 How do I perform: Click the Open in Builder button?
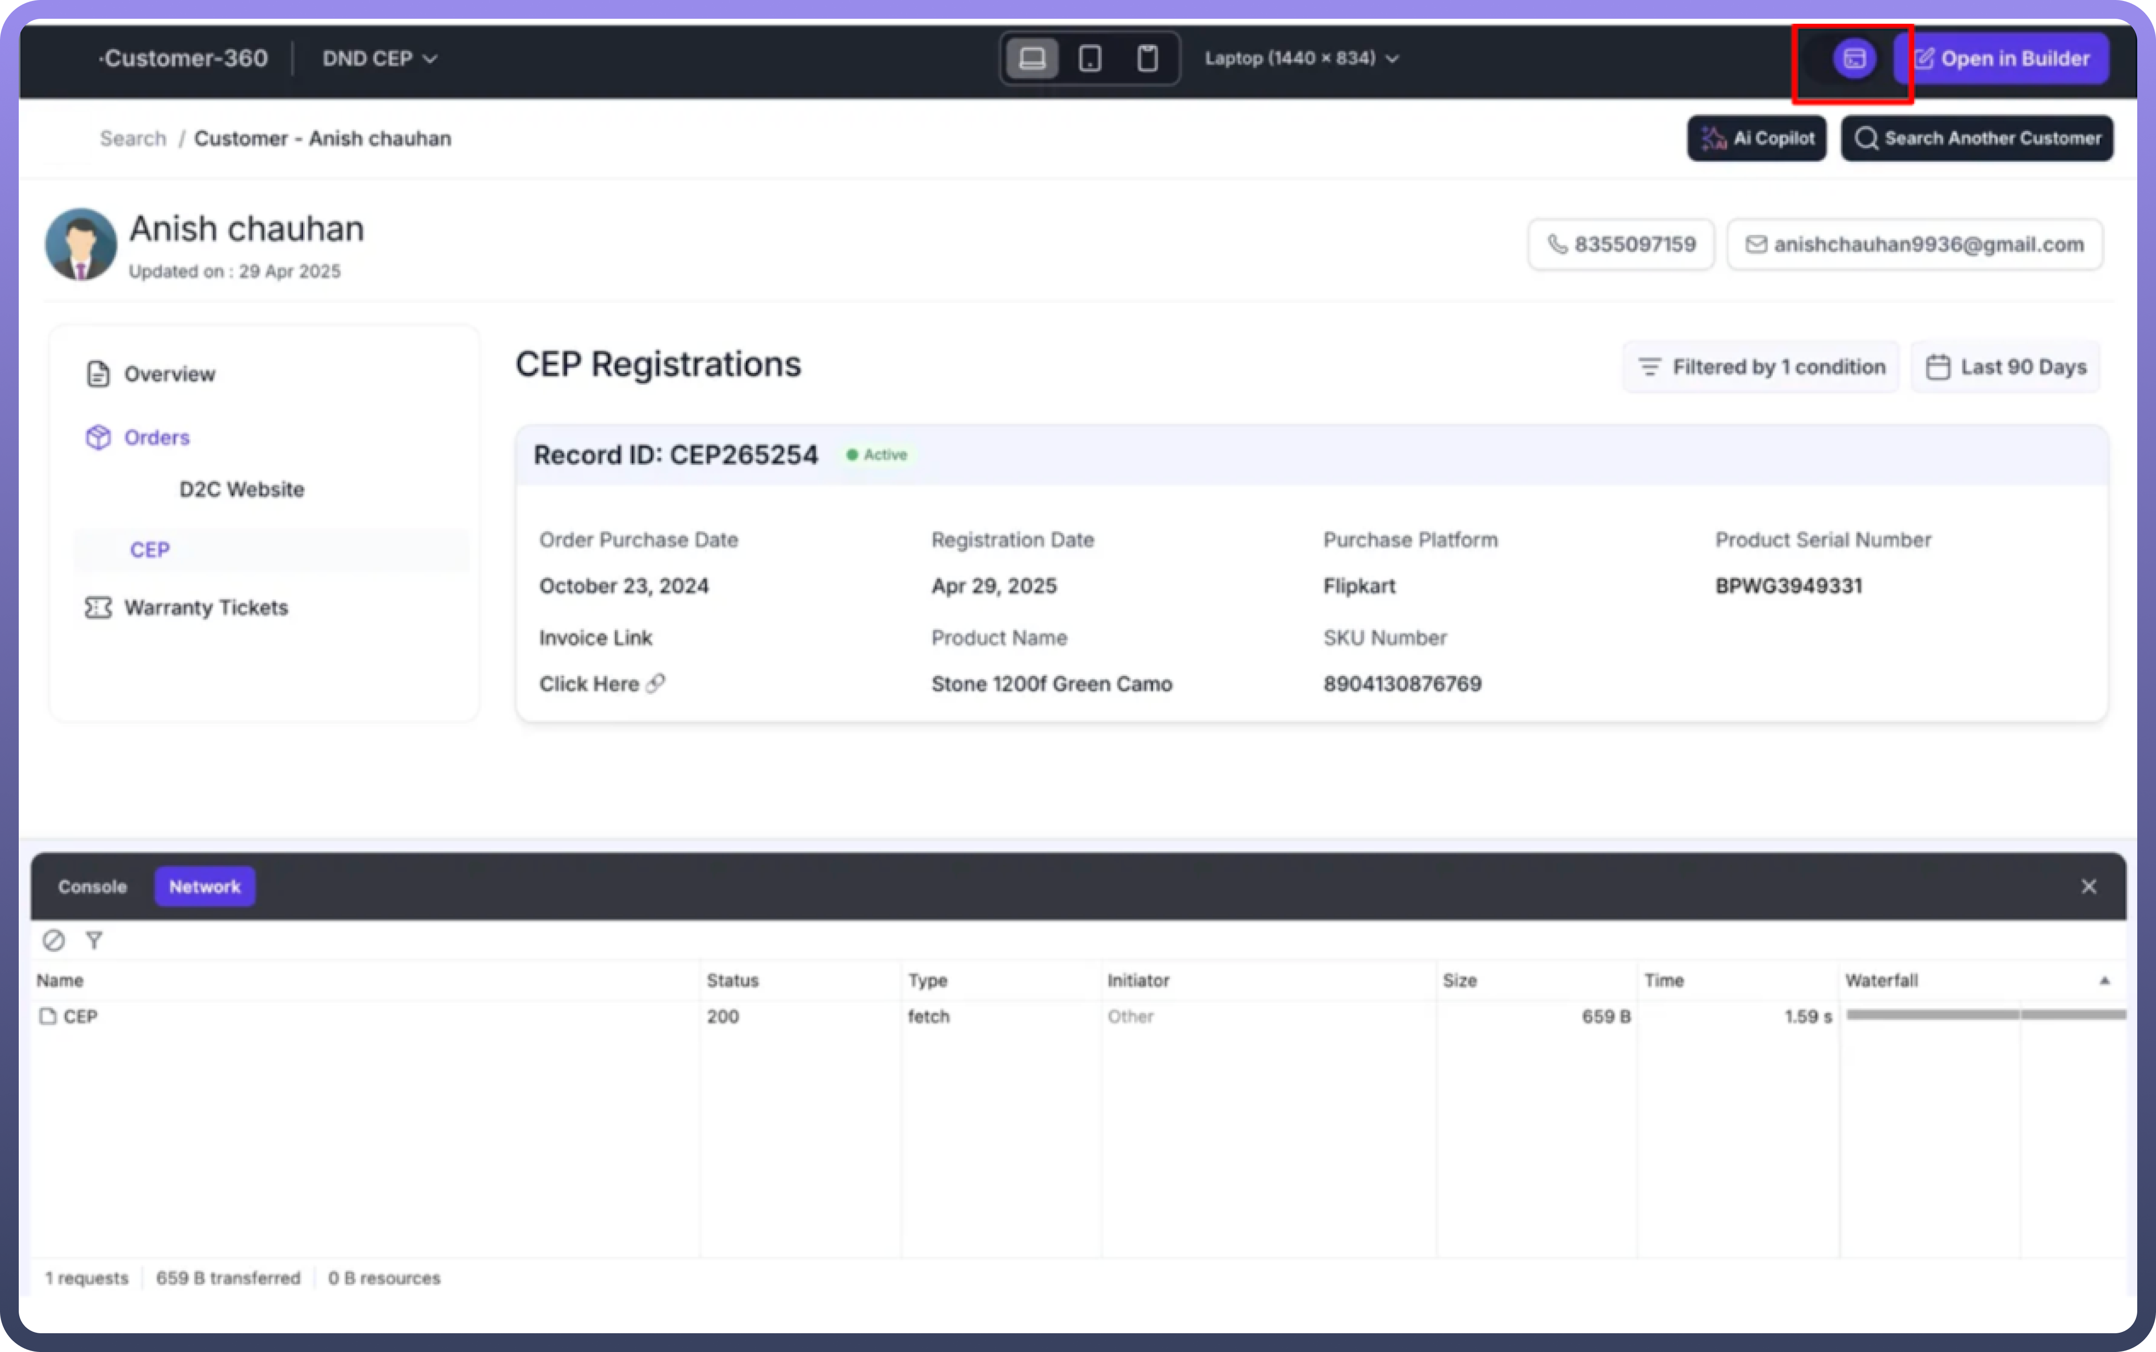point(2001,59)
